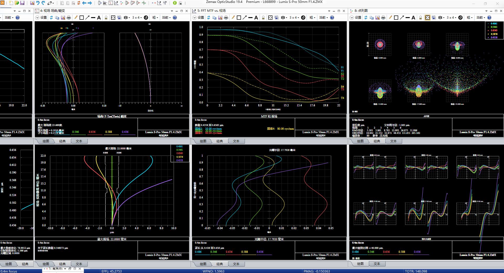Click the Undo arrow in the top toolbar

(38, 3)
